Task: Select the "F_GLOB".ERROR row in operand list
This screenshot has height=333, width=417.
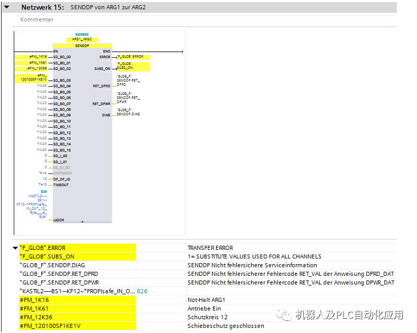Action: (77, 248)
